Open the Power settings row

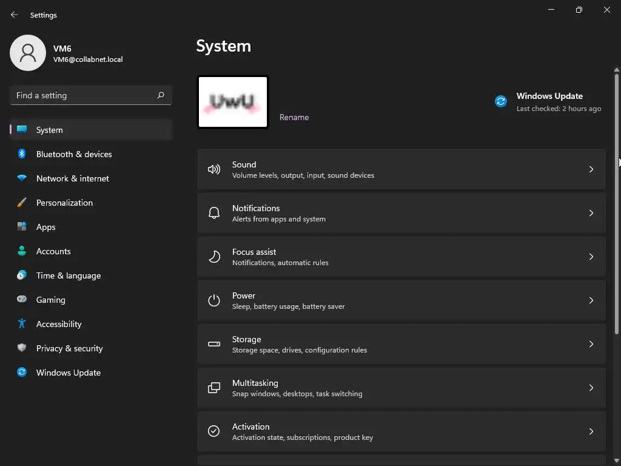point(400,300)
